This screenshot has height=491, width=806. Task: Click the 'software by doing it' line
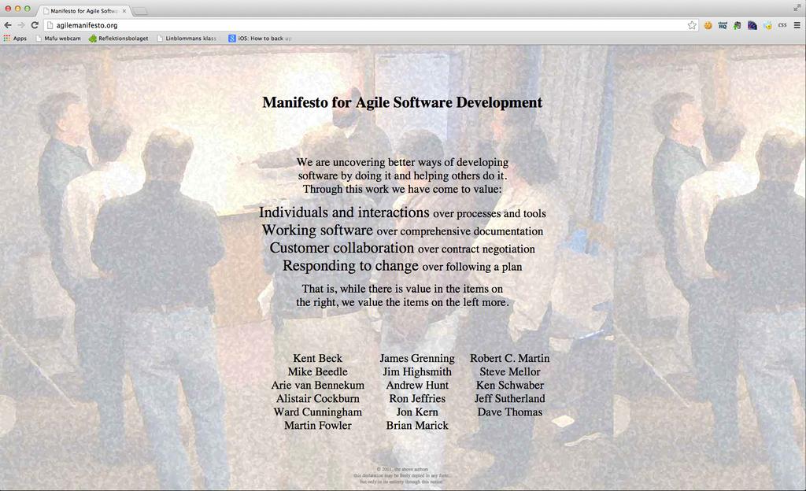[402, 175]
